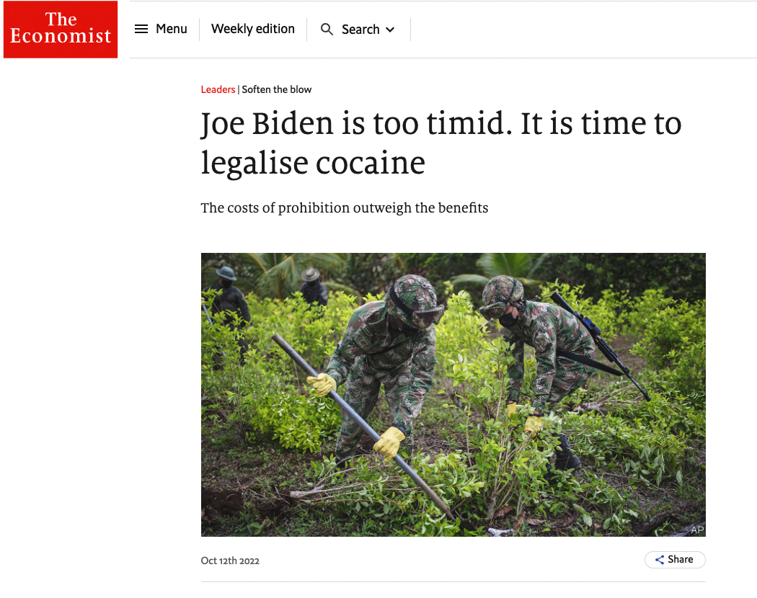Click the magnifying glass search icon
This screenshot has height=598, width=757.
click(x=327, y=30)
